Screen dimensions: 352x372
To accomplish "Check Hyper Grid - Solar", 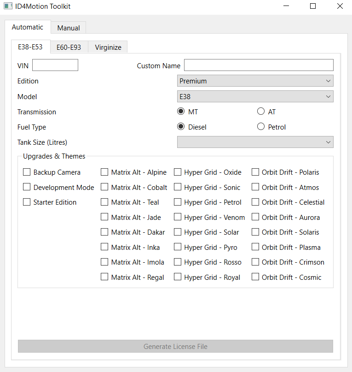I will (178, 232).
